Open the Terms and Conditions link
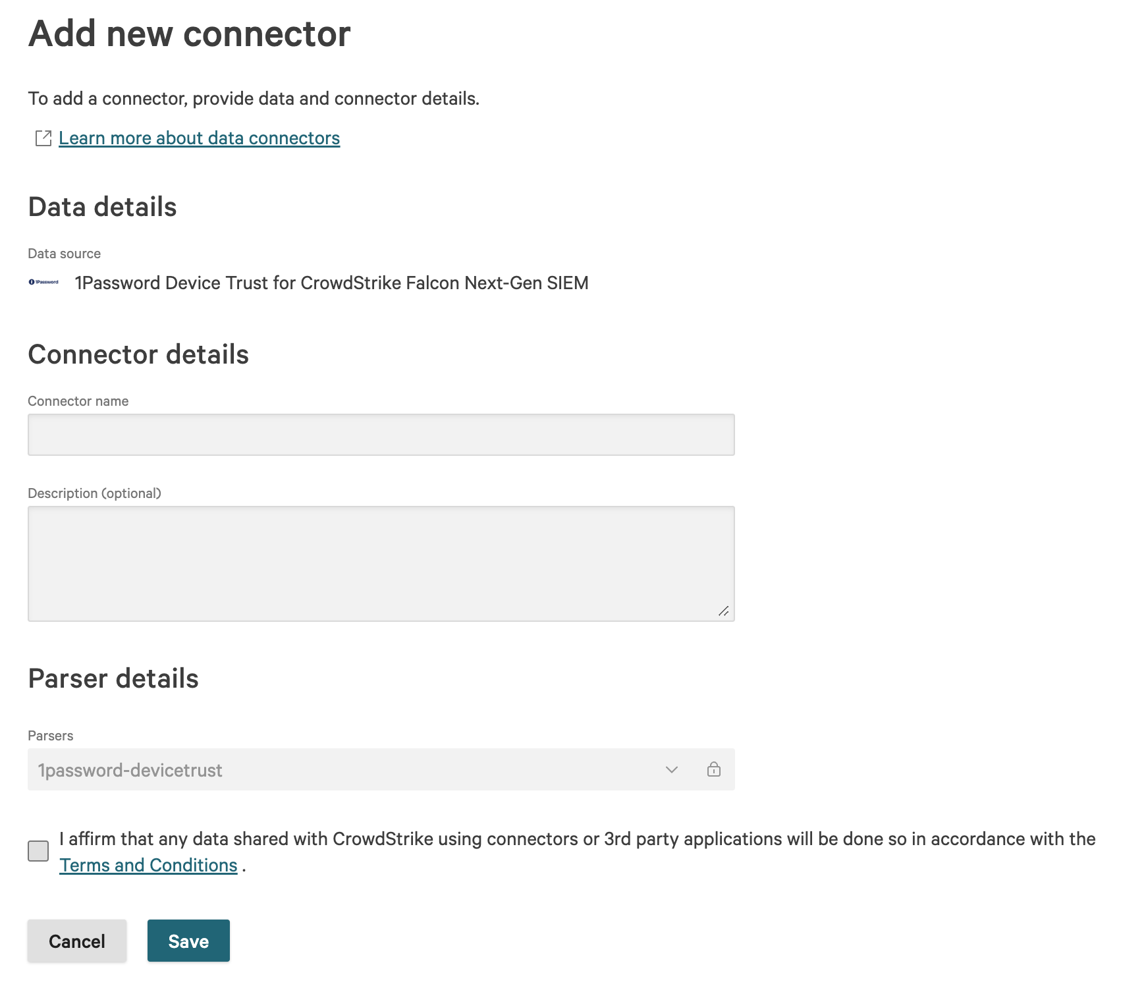 pyautogui.click(x=148, y=866)
